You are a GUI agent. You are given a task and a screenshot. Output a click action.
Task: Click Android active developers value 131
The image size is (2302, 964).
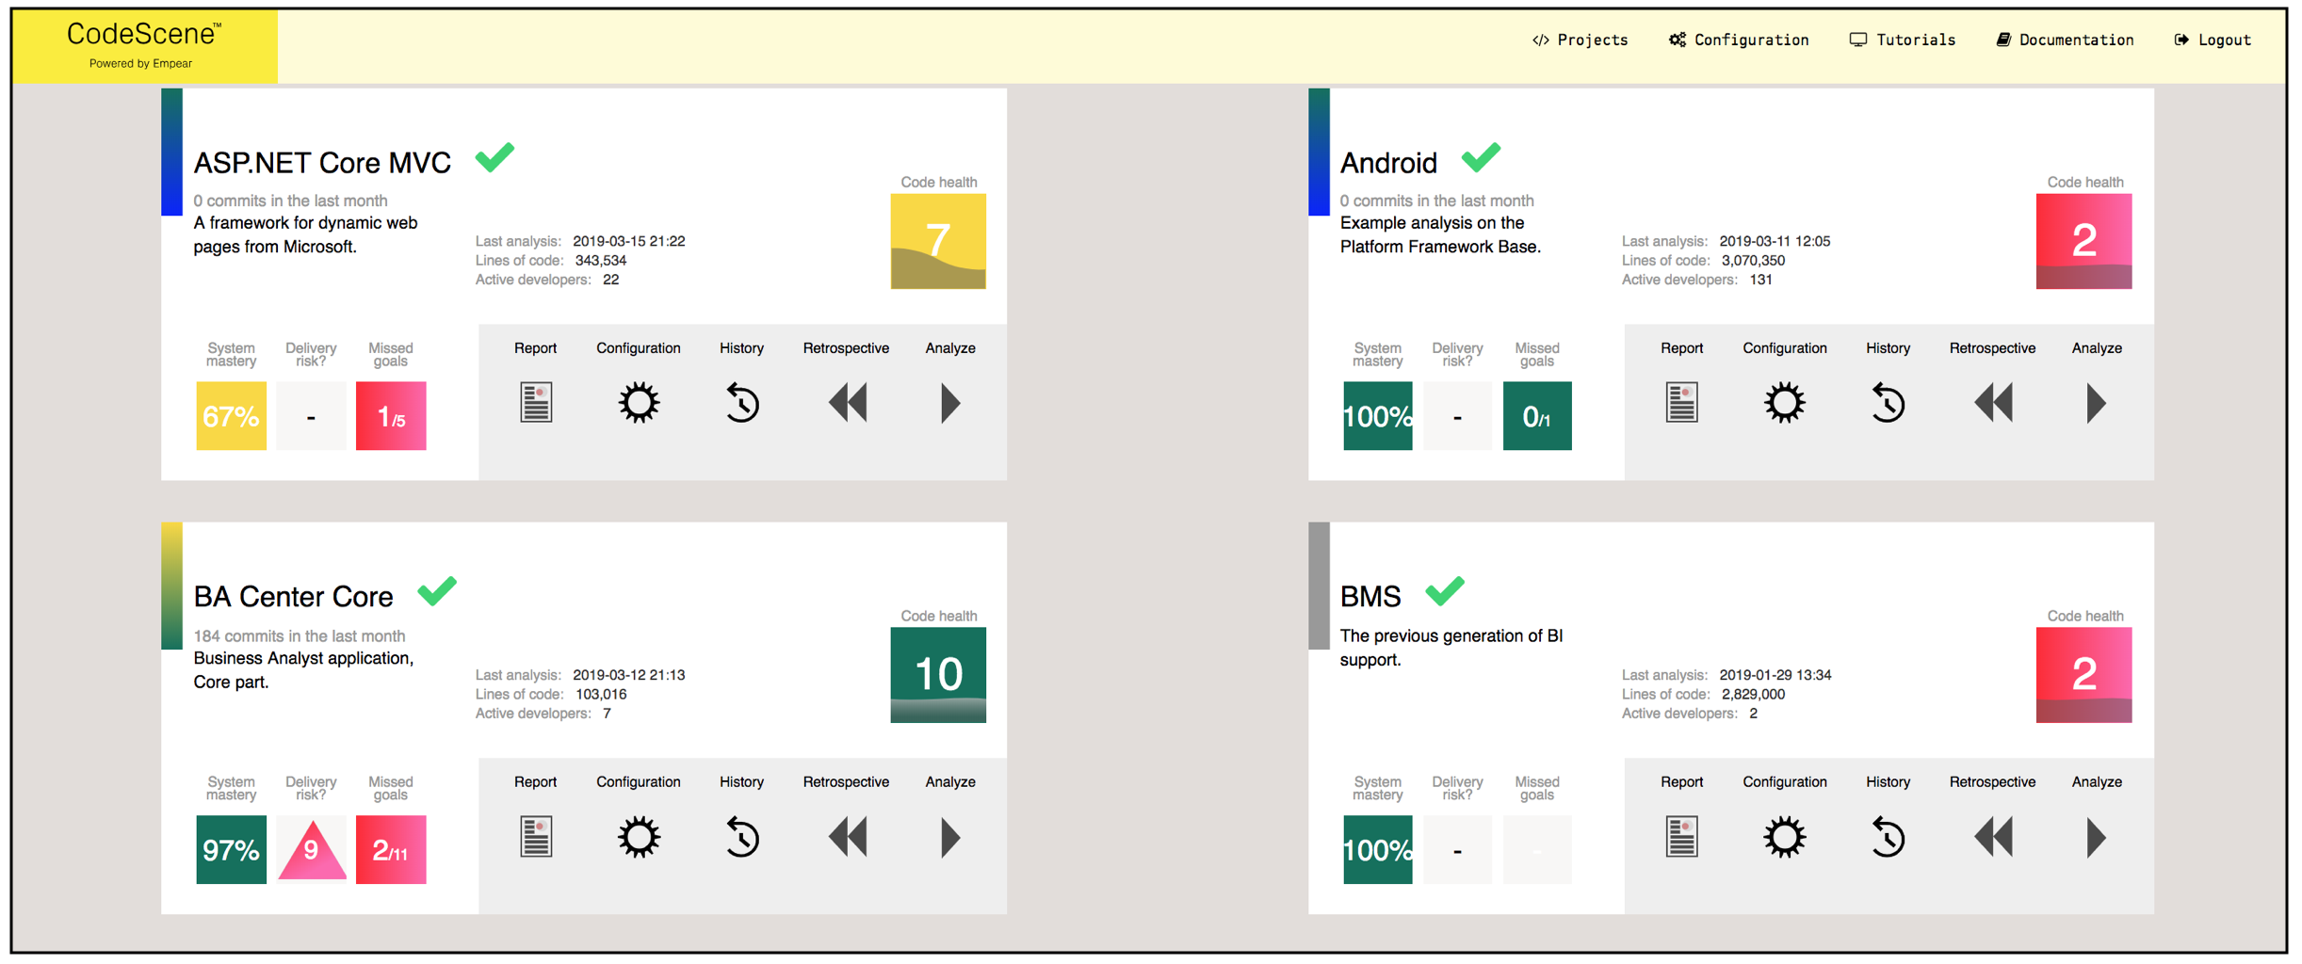(1760, 280)
